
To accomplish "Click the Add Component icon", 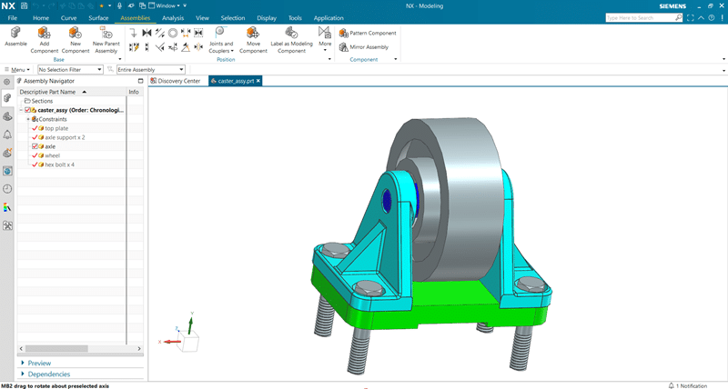I will pyautogui.click(x=45, y=34).
